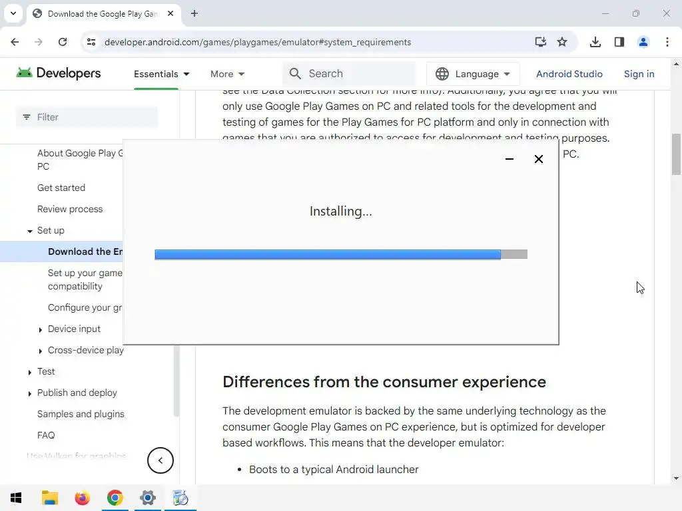Click the install app icon in address bar
Viewport: 682px width, 511px height.
point(541,42)
